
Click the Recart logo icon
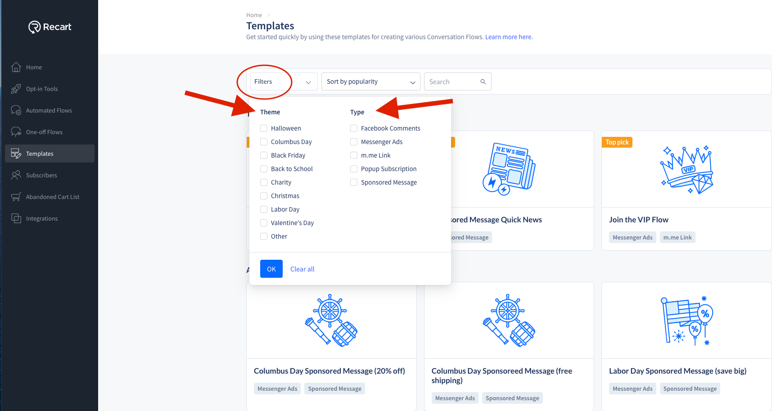35,27
